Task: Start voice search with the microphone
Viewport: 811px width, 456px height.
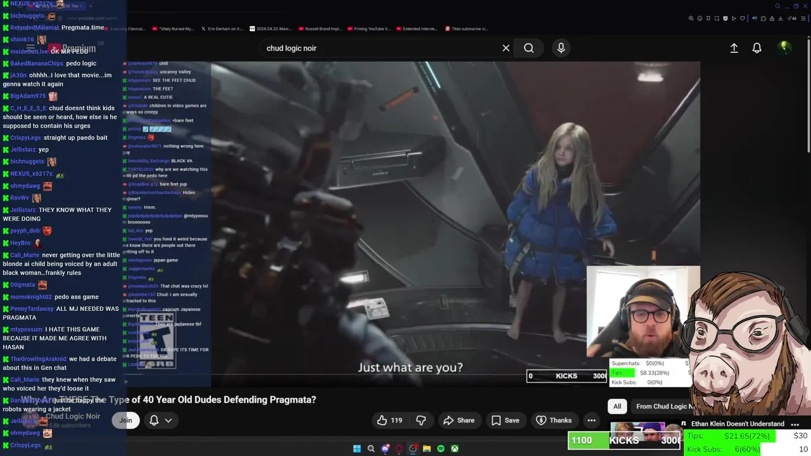Action: coord(561,48)
